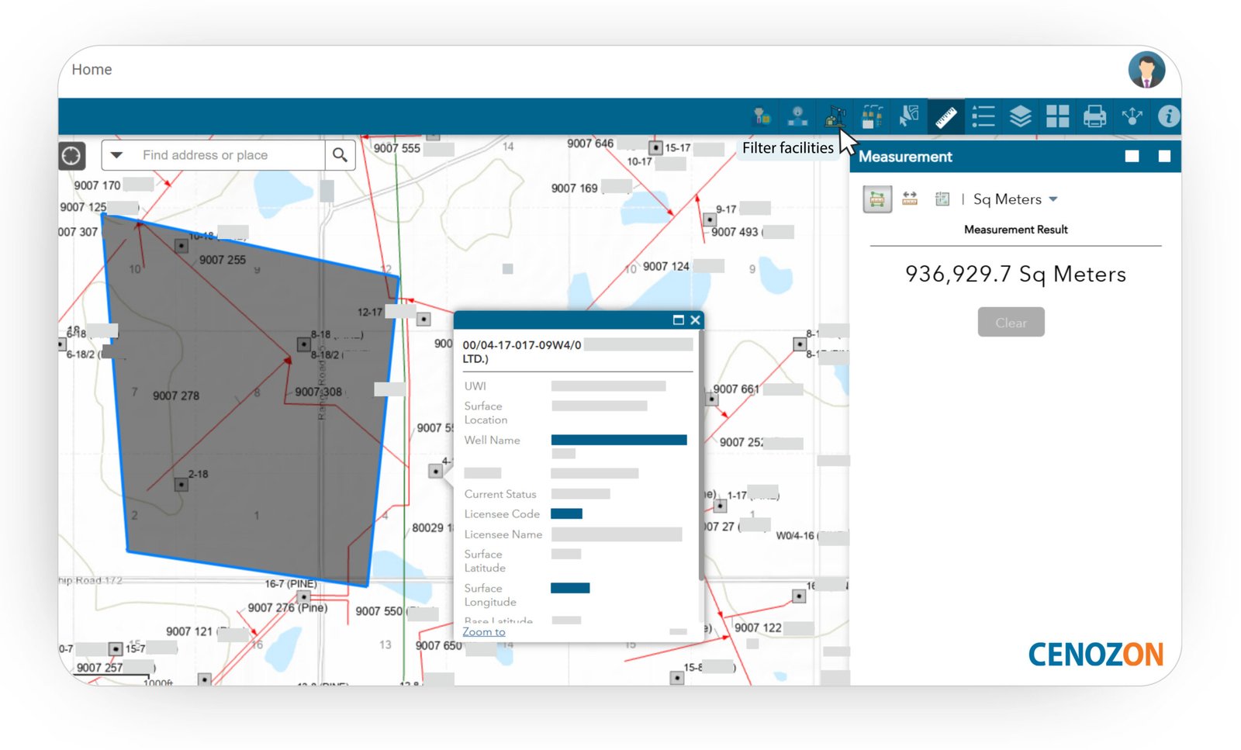Viewport: 1241px width, 750px height.
Task: Toggle the area measurement mode
Action: [877, 199]
